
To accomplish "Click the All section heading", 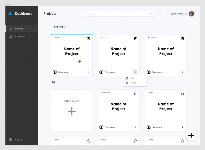I will pos(54,82).
